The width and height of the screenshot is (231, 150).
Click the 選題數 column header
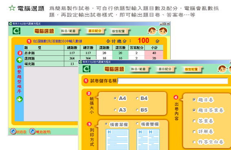coord(104,48)
